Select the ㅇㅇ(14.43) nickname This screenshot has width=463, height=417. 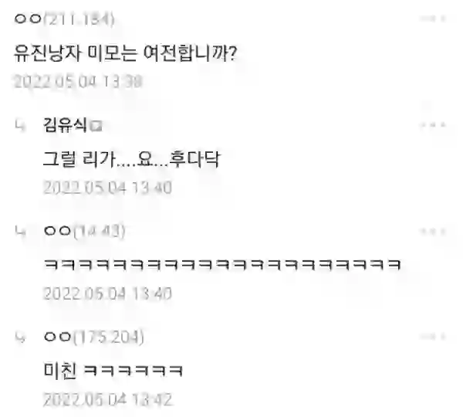tap(84, 231)
